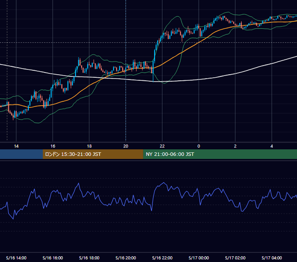Select the NY 21:00-06:00 JST session bar
This screenshot has width=297, height=262.
(220, 154)
